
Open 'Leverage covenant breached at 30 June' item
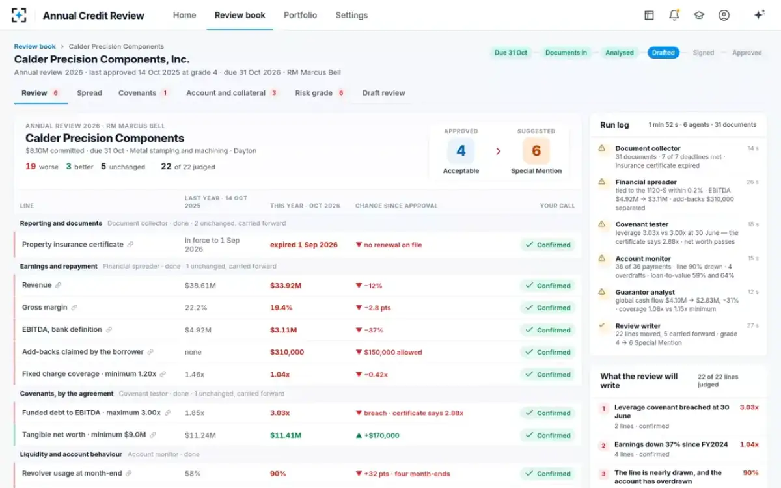click(x=678, y=416)
